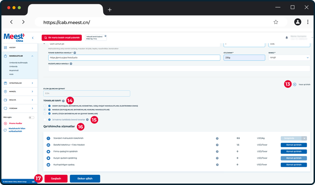Viewport: 315px width, 185px height.
Task: Open Omborda submenu item
Action: pyautogui.click(x=13, y=67)
